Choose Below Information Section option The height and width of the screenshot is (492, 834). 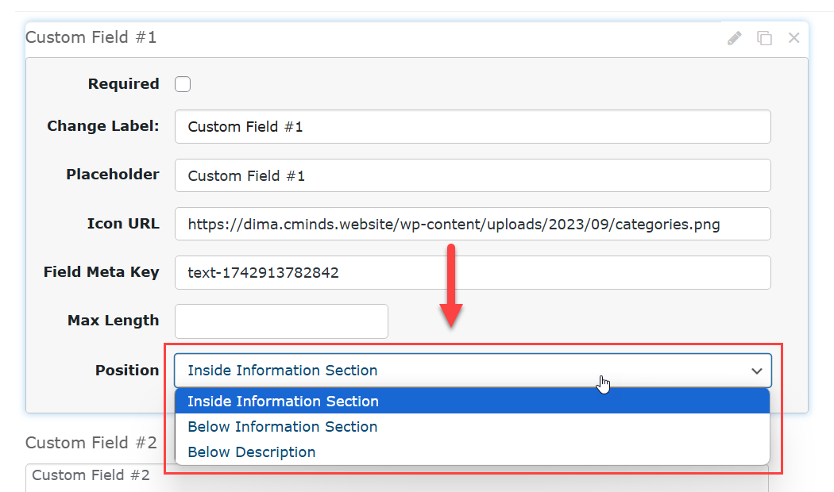(473, 427)
